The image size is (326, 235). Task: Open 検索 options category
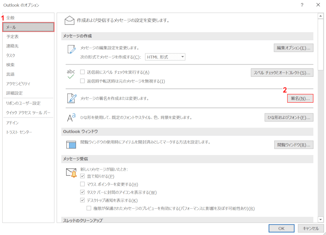pos(28,65)
